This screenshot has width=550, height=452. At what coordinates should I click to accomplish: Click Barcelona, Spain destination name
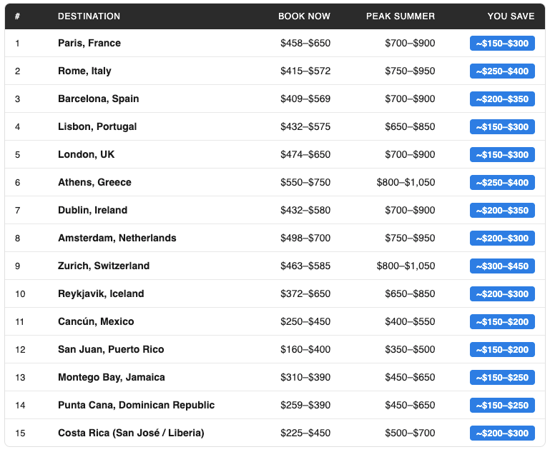coord(98,99)
